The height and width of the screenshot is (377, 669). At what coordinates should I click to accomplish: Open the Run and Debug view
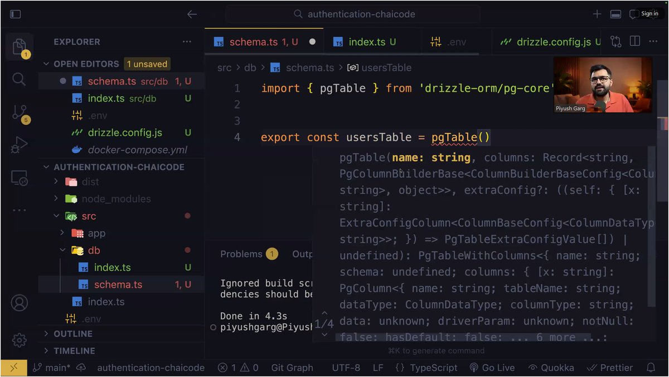19,146
